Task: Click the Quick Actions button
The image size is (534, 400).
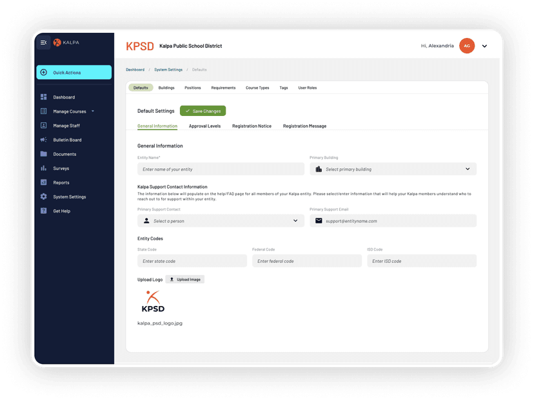Action: (x=74, y=72)
